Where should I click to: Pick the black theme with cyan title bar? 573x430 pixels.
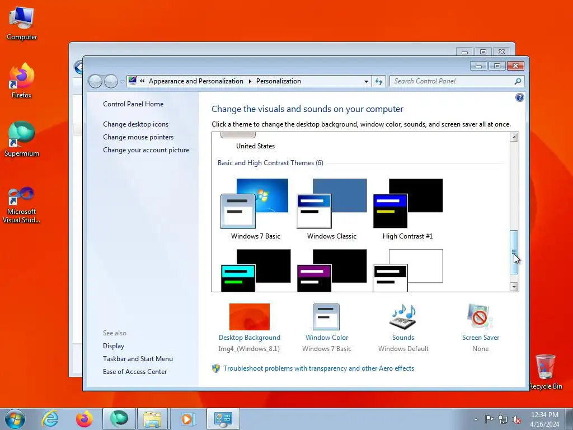point(255,270)
